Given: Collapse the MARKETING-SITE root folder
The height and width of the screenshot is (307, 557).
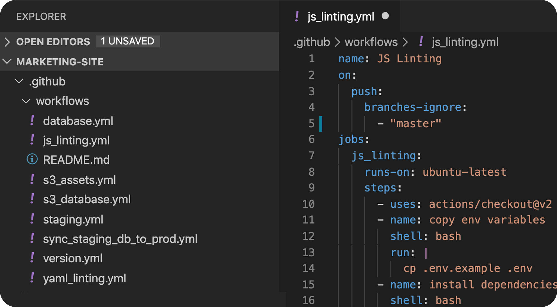Looking at the screenshot, I should pyautogui.click(x=7, y=61).
